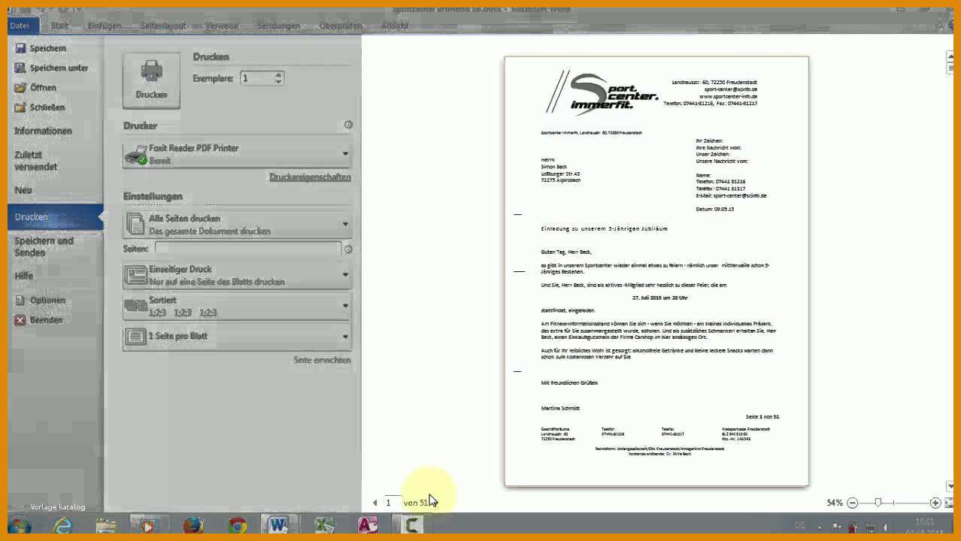Select Öffnen in the Datei menu
The height and width of the screenshot is (541, 961).
point(35,87)
